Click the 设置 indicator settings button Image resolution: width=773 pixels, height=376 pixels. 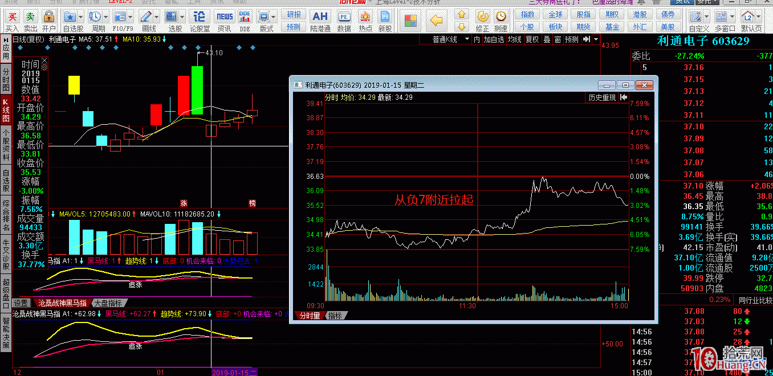tap(22, 303)
